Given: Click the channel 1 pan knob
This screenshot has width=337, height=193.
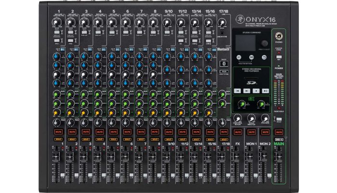Looking at the screenshot, I should pos(59,121).
